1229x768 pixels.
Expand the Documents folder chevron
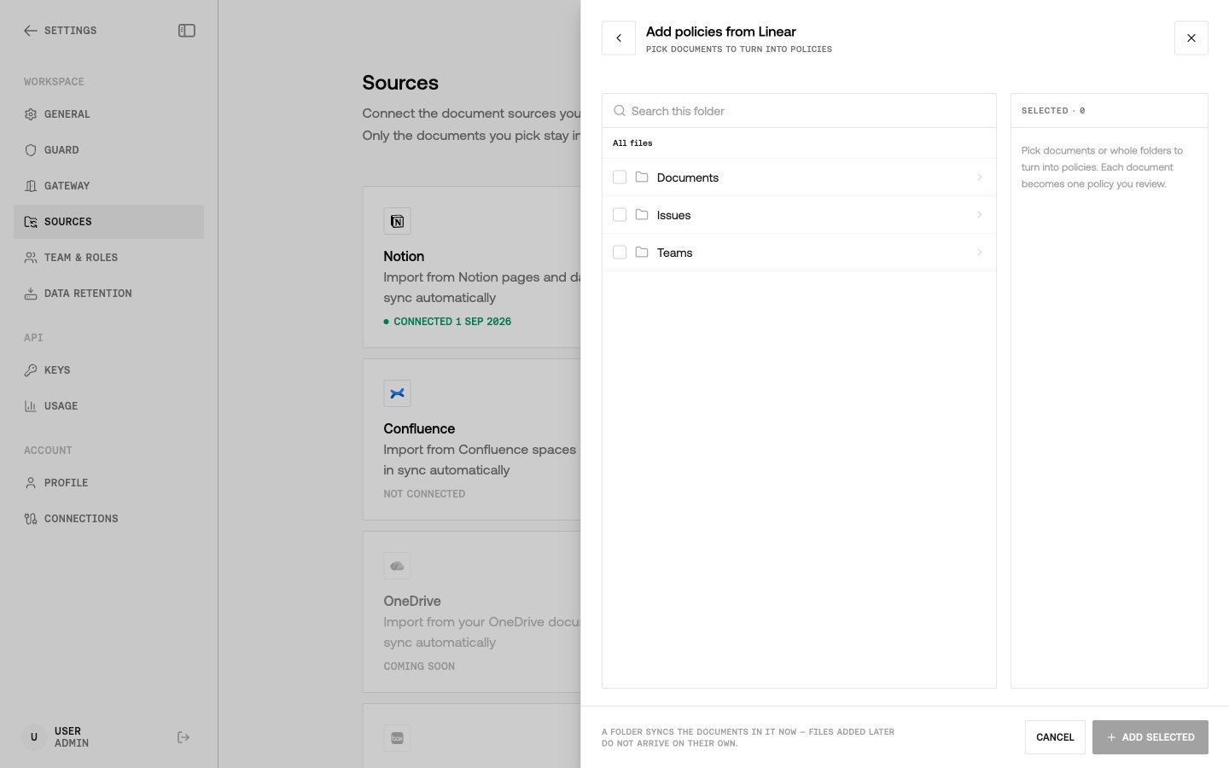pyautogui.click(x=980, y=177)
